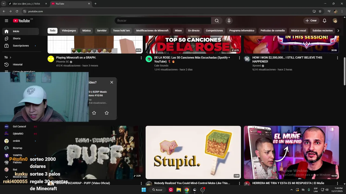Open the EL MUÑE video thumbnail

click(291, 153)
